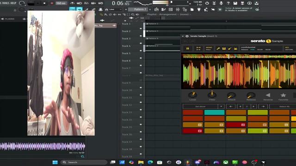Click the time display 0:06:65
Viewport: 296px width, 166px height.
(x=121, y=3)
